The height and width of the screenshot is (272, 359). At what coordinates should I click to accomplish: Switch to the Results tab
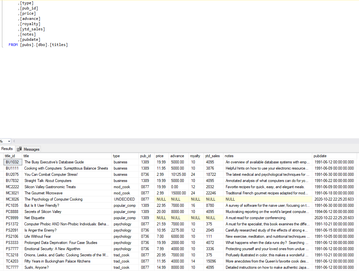pyautogui.click(x=7, y=149)
